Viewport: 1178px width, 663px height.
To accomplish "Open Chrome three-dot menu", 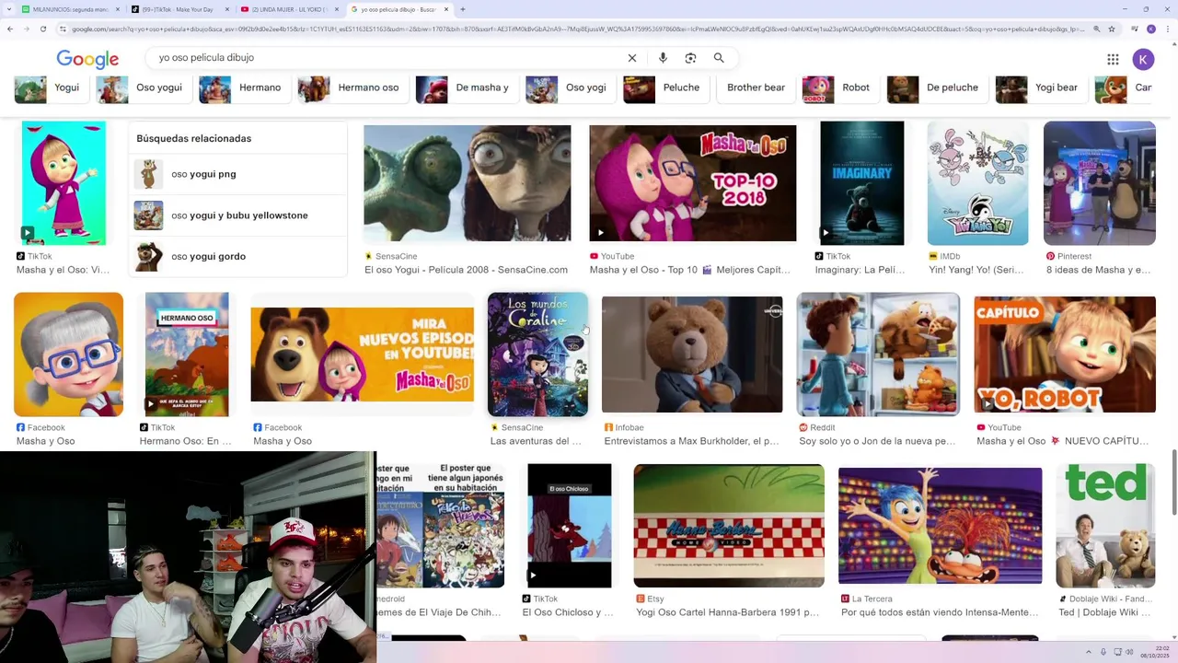I will [x=1166, y=29].
